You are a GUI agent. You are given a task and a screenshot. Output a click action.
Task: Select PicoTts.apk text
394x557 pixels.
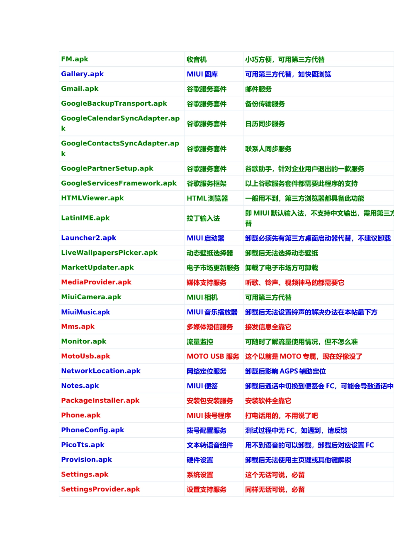pos(83,445)
